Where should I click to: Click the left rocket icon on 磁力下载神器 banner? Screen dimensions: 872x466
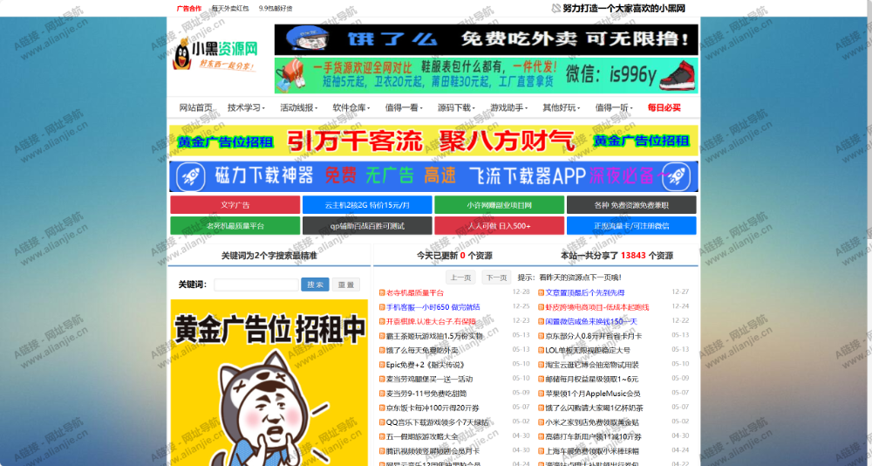click(x=190, y=176)
